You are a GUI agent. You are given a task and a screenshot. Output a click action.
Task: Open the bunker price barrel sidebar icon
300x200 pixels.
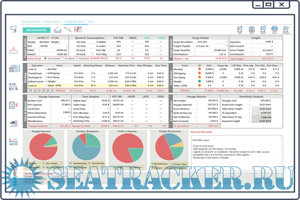pyautogui.click(x=13, y=105)
